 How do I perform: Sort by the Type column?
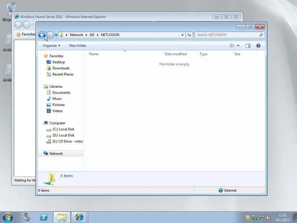[215, 54]
